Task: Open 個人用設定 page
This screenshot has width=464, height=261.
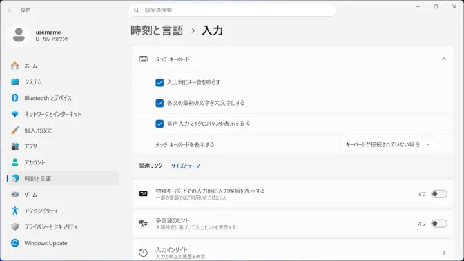Action: tap(63, 130)
